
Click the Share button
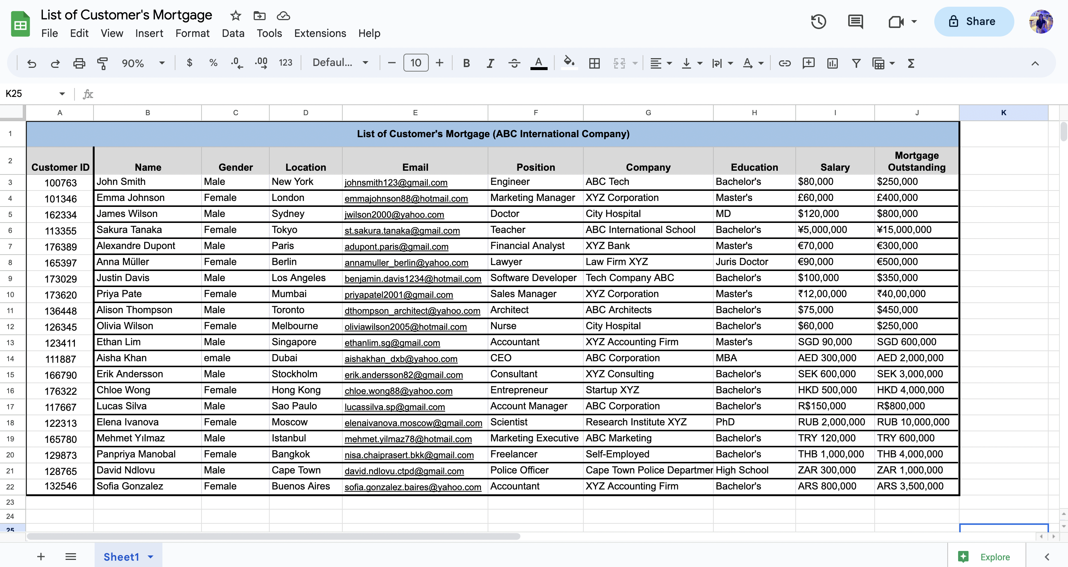coord(974,21)
